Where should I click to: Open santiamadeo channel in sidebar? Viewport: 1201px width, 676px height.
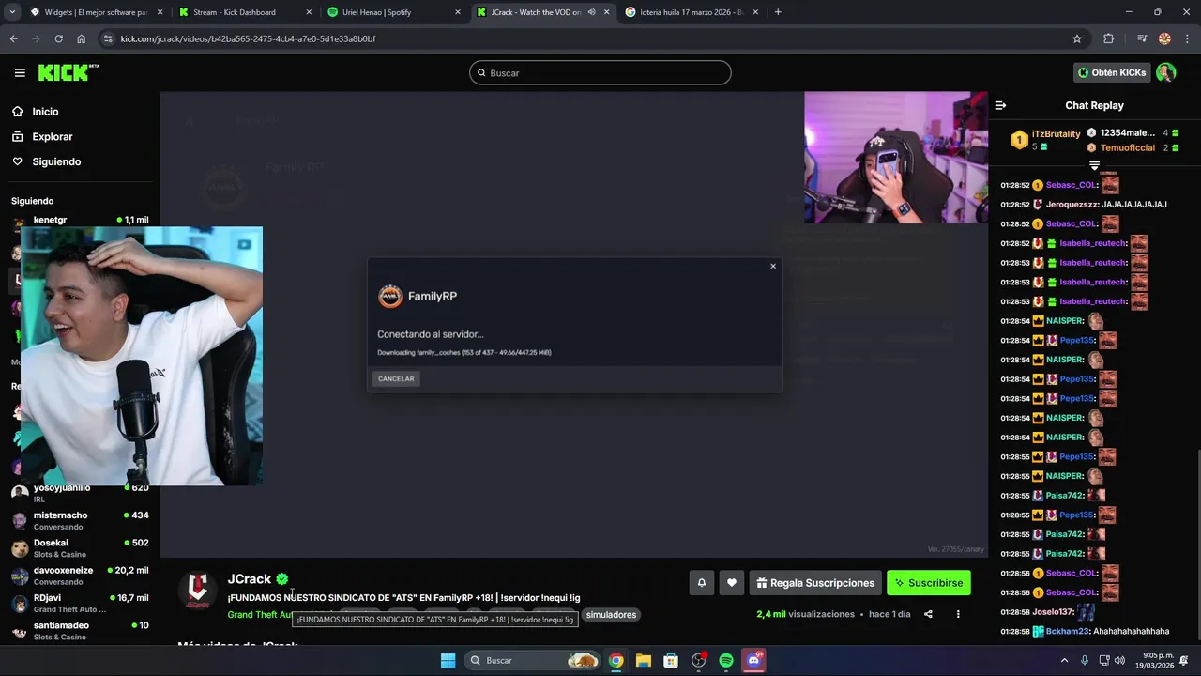80,630
